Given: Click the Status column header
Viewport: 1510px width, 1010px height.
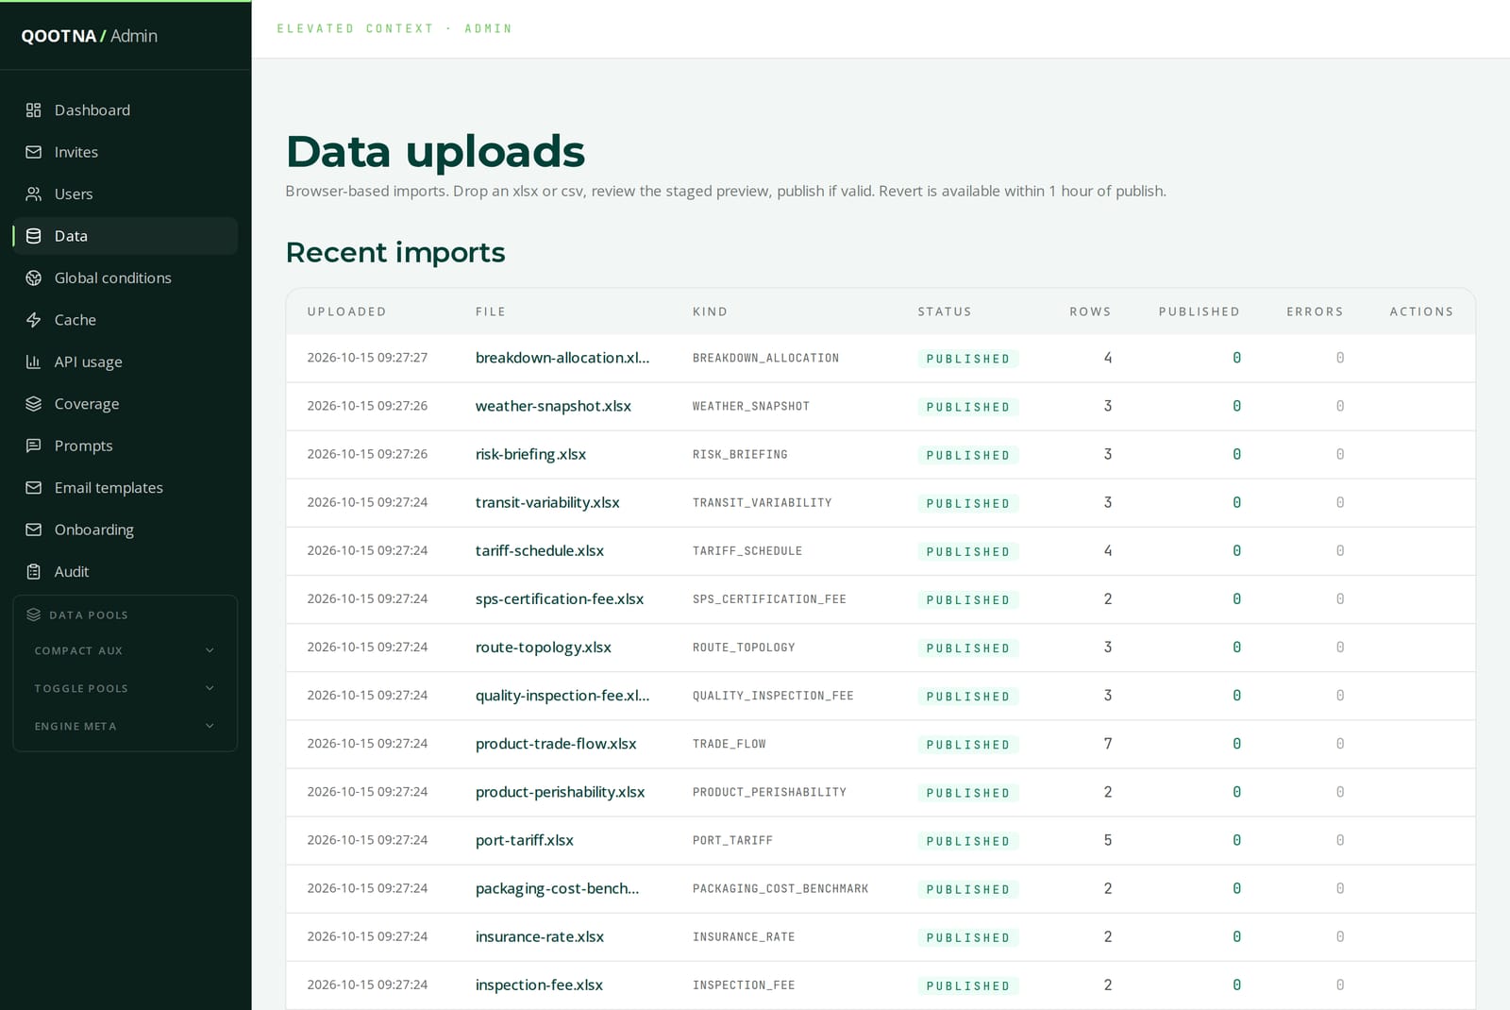Looking at the screenshot, I should coord(945,311).
